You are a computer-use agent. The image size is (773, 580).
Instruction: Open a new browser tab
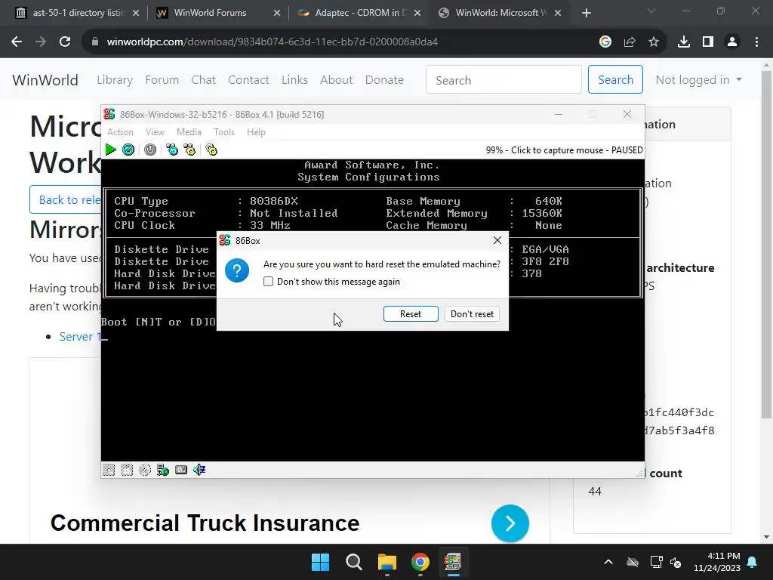click(586, 13)
